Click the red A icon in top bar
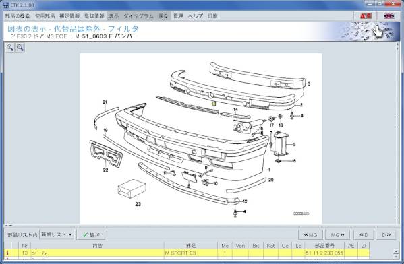 (366, 16)
